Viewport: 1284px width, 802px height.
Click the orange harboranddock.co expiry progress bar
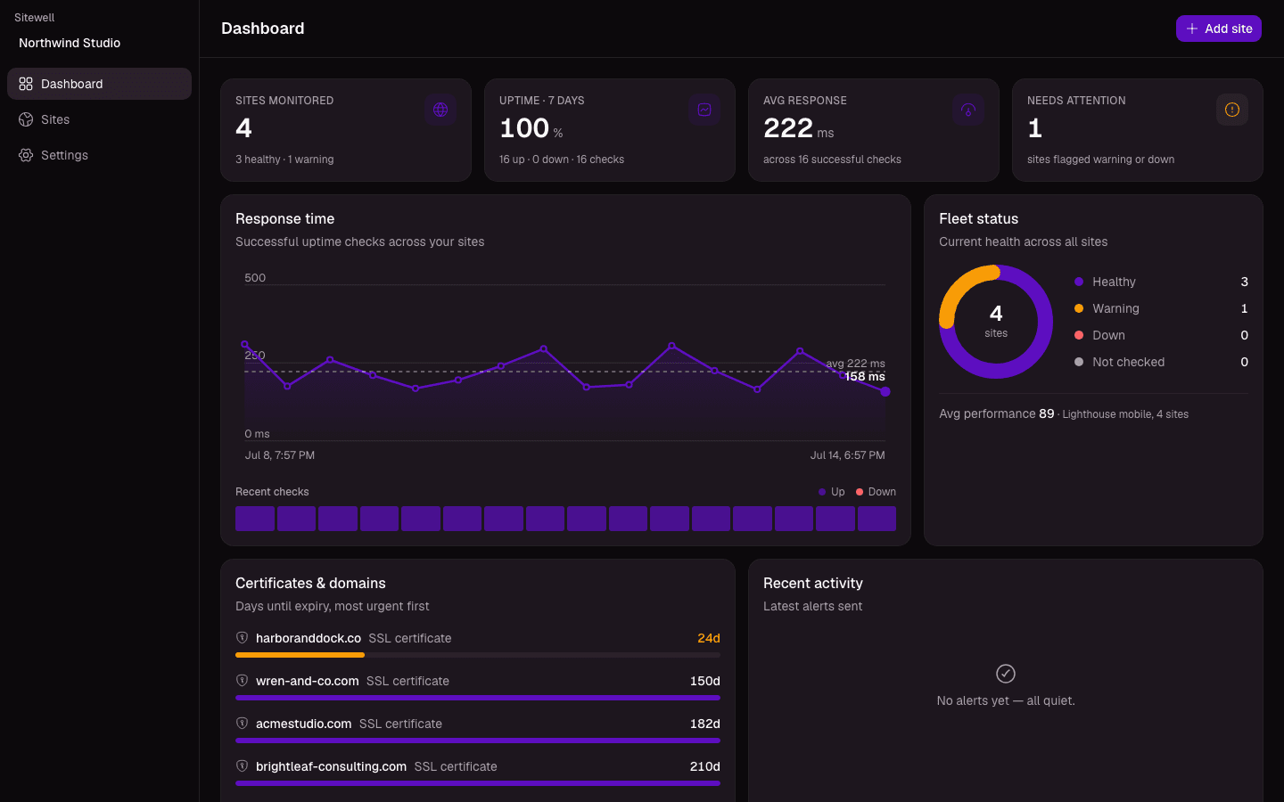[300, 655]
